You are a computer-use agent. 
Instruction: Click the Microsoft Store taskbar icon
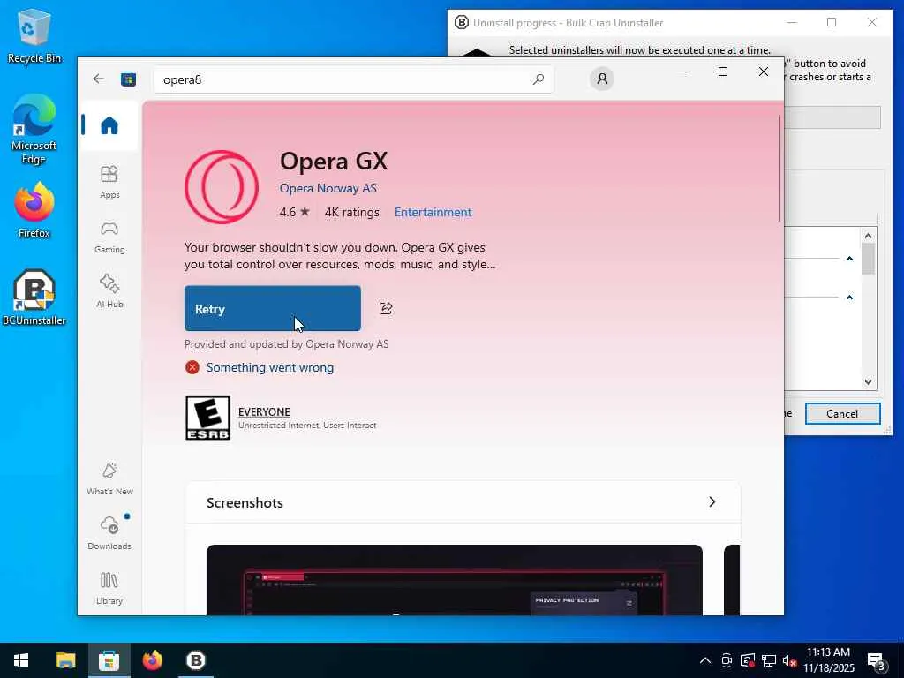click(x=109, y=660)
